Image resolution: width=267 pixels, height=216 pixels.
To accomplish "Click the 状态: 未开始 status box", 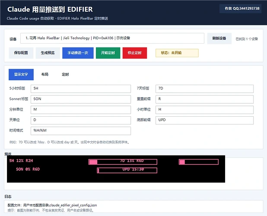I will coord(177,53).
